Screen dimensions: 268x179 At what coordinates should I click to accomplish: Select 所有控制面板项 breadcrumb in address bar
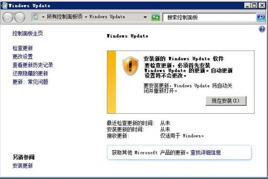point(64,17)
